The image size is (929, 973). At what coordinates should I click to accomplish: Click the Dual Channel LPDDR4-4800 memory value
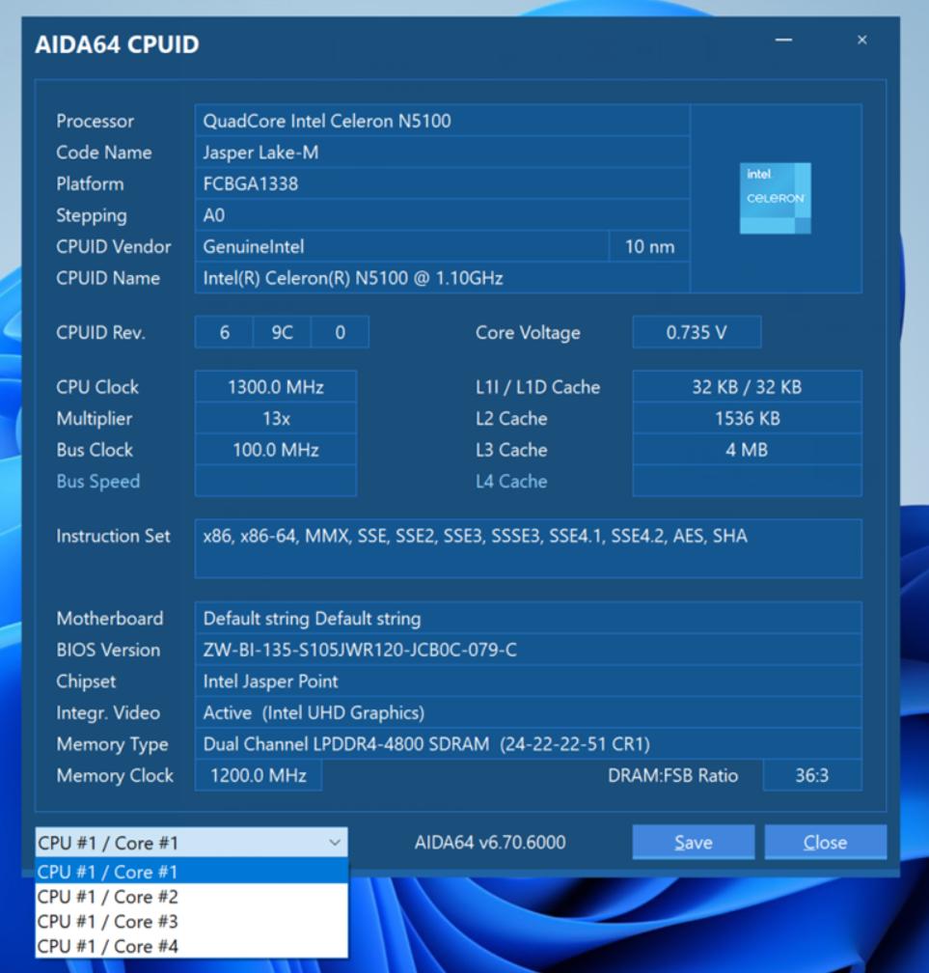(x=528, y=744)
